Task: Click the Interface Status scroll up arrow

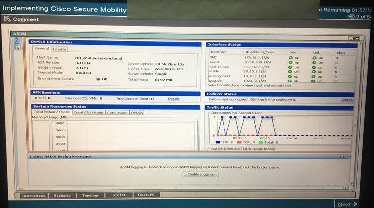Action: pyautogui.click(x=360, y=44)
